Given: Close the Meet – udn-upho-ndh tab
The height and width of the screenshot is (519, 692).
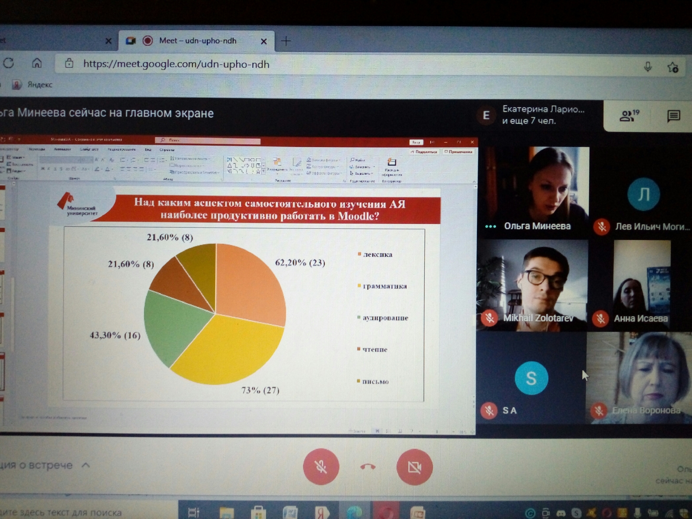Looking at the screenshot, I should [264, 42].
